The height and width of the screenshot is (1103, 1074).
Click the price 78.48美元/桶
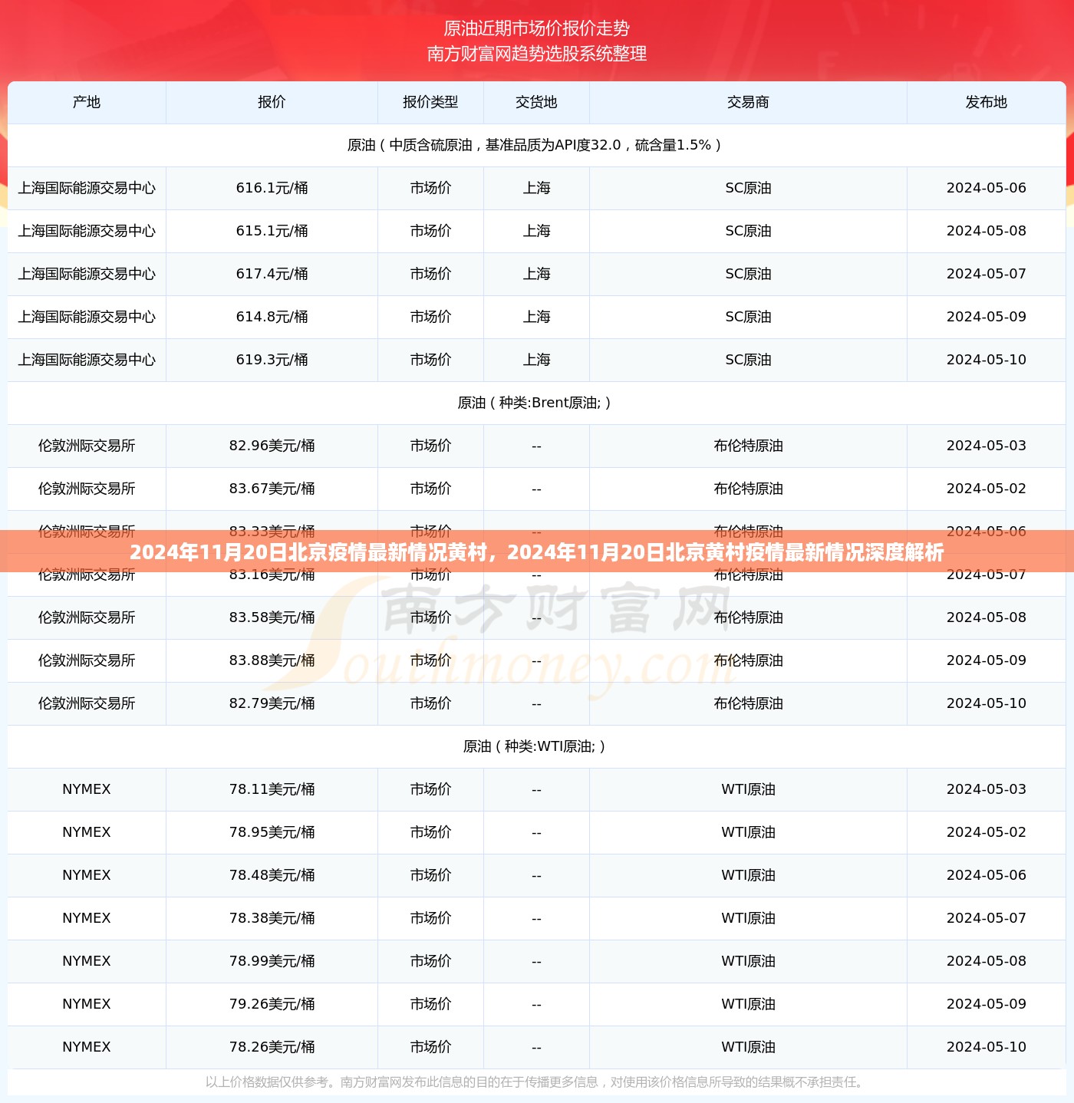click(272, 875)
